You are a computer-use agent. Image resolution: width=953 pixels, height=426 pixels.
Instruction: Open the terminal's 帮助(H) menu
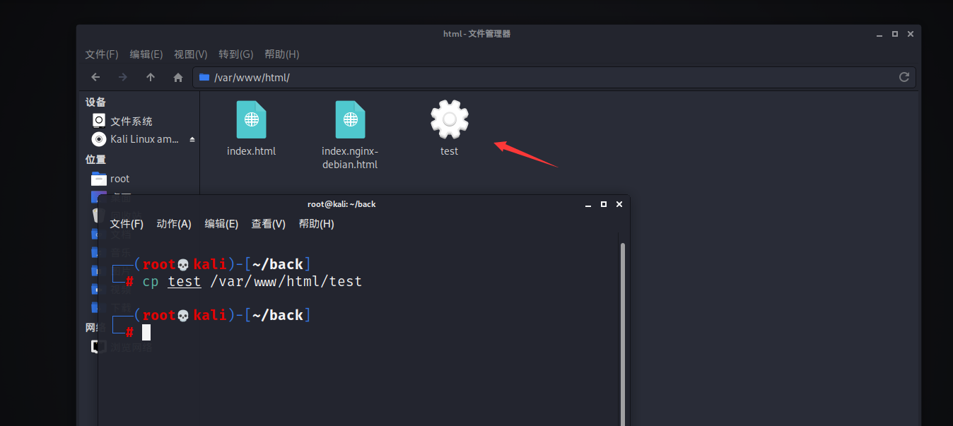316,224
